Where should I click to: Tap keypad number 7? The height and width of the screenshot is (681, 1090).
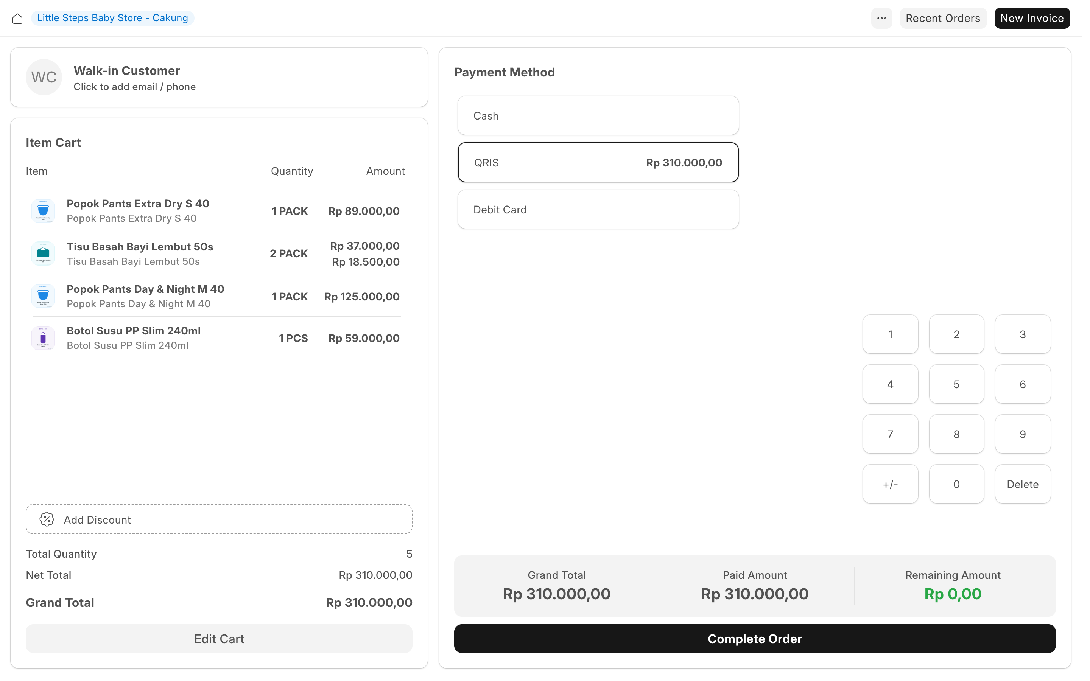click(890, 434)
